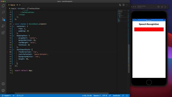Open the Manage gear icon

coord(3,91)
